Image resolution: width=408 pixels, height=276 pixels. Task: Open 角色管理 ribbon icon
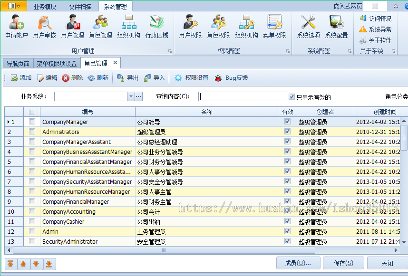pyautogui.click(x=101, y=27)
